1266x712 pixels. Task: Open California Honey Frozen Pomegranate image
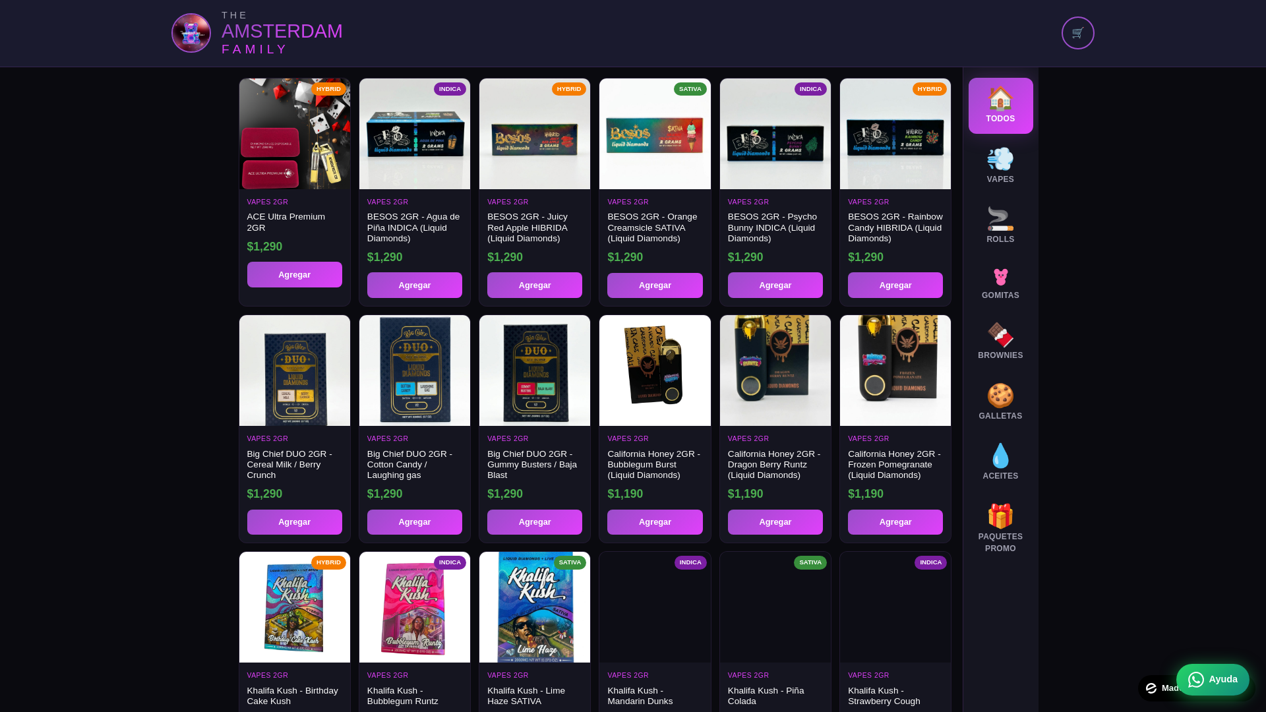point(895,371)
